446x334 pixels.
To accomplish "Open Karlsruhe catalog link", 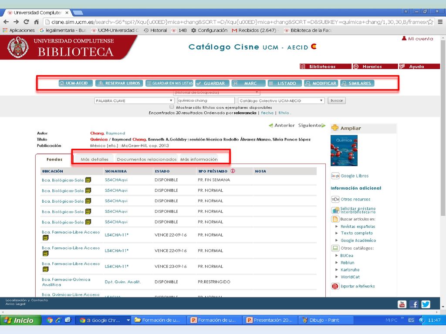I will pos(350,270).
